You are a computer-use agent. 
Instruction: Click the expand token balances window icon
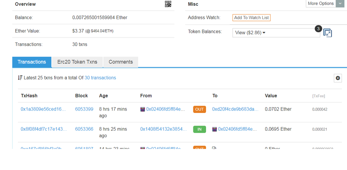click(x=327, y=33)
